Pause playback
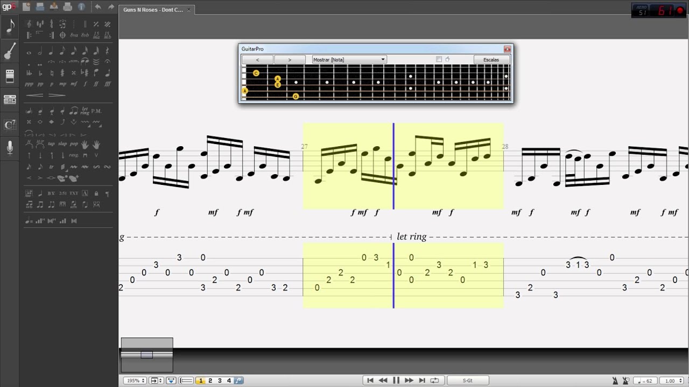 396,381
